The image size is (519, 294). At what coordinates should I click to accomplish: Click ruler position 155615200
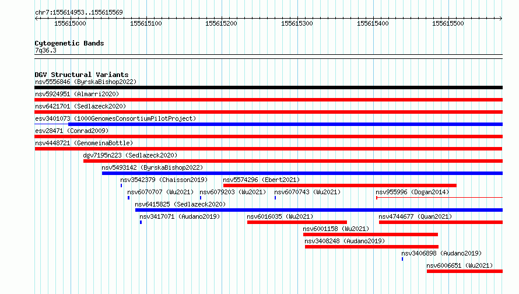tap(221, 23)
